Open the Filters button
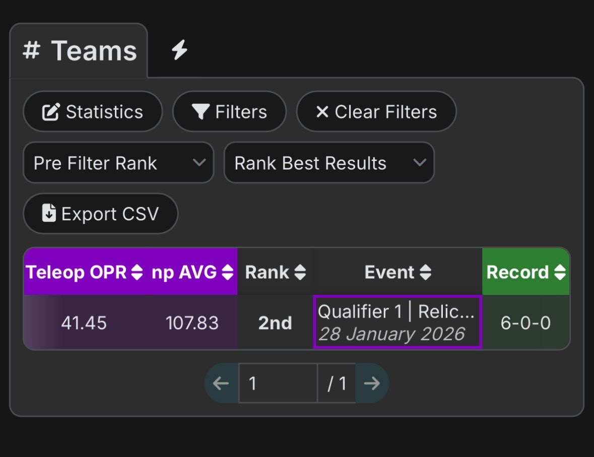The width and height of the screenshot is (594, 457). pyautogui.click(x=229, y=112)
